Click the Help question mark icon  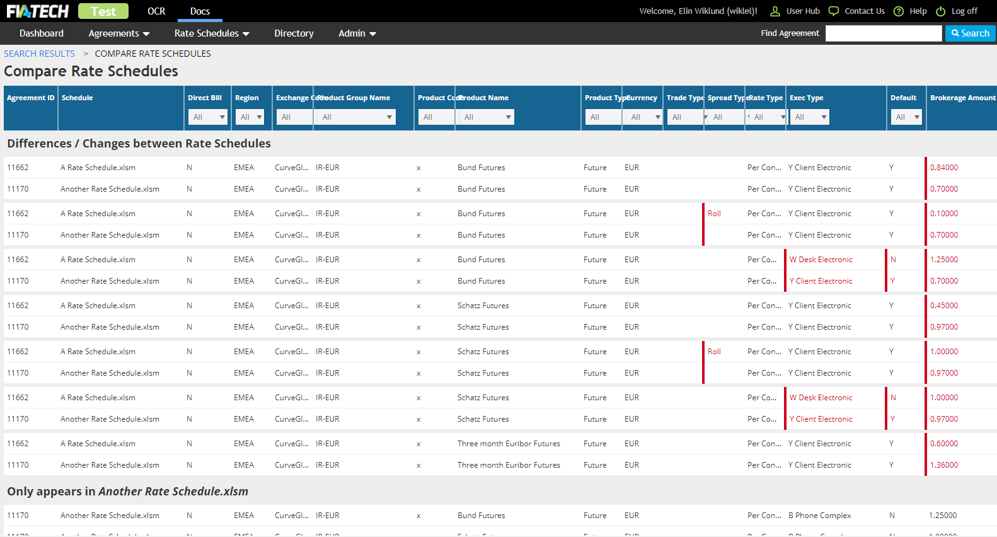point(899,11)
